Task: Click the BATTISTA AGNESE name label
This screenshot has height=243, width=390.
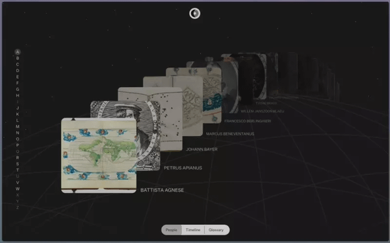Action: 162,190
